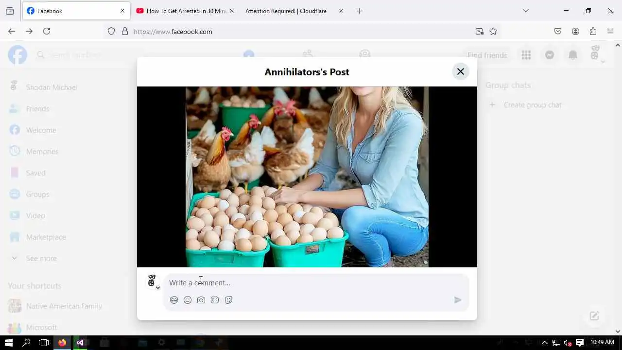Viewport: 622px width, 350px height.
Task: Expand See more in left sidebar
Action: point(41,259)
